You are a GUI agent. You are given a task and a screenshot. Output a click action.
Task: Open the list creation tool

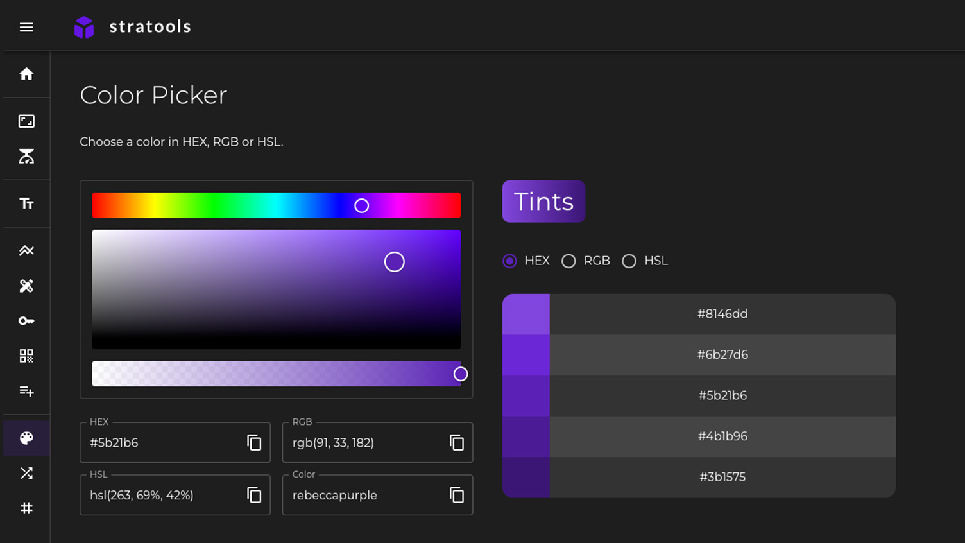pos(26,392)
